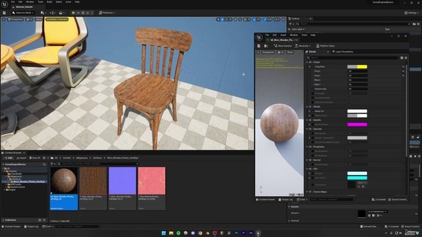
Task: Collapse the 01 - Albedo section
Action: click(307, 107)
